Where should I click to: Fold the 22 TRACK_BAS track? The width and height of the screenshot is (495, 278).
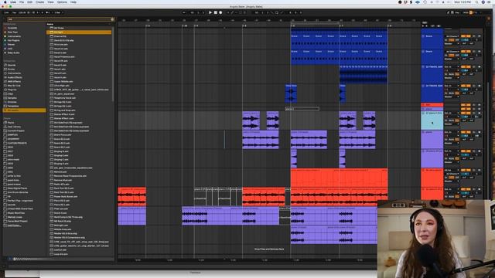click(423, 67)
